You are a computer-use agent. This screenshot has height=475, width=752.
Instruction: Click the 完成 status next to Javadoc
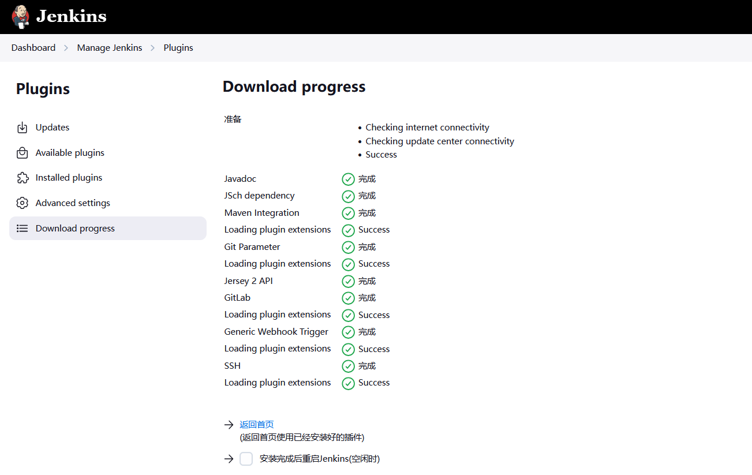coord(367,179)
